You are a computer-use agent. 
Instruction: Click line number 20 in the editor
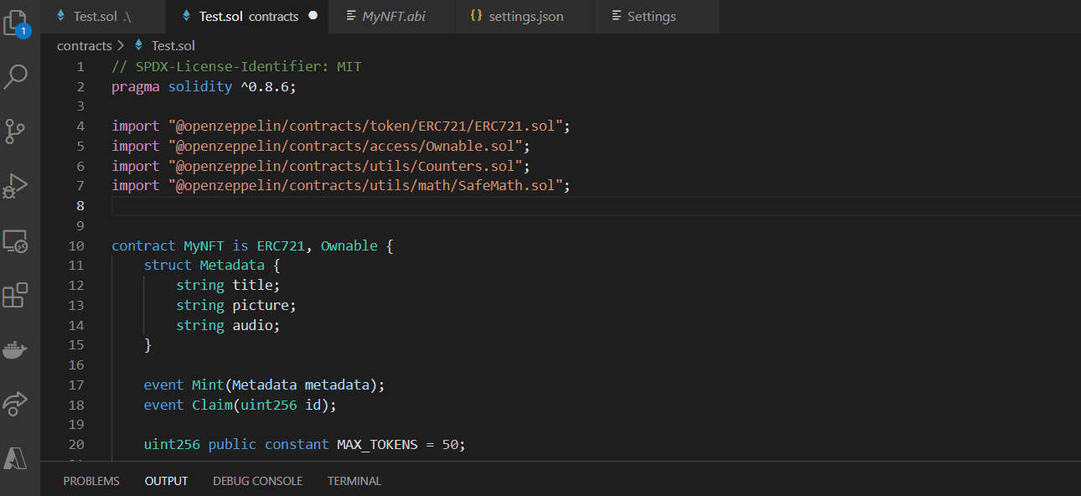pyautogui.click(x=75, y=444)
